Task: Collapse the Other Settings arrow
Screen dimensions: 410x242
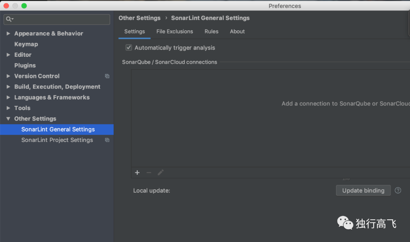Action: [8, 119]
